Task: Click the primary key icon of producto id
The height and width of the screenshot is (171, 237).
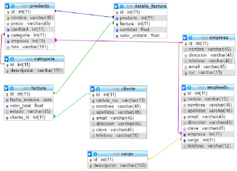Action: click(8, 12)
